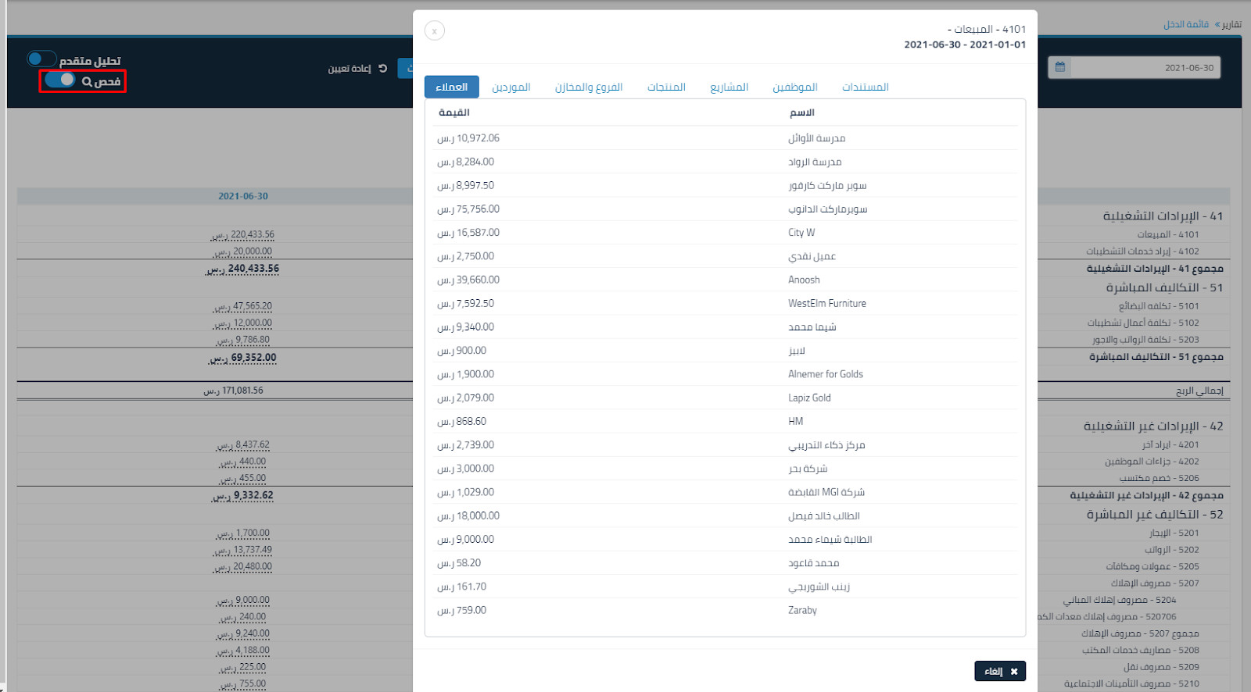1251x692 pixels.
Task: Disable the فحص inspection toggle
Action: pyautogui.click(x=59, y=80)
